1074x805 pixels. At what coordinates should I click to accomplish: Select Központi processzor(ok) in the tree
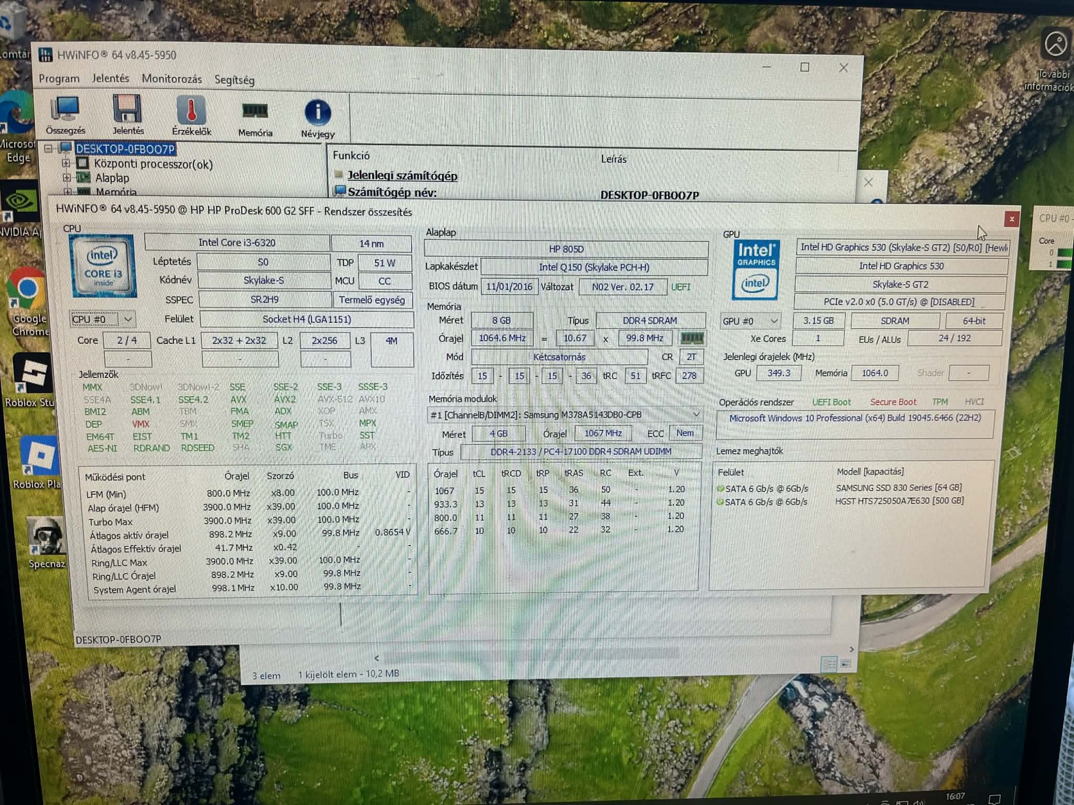click(153, 164)
